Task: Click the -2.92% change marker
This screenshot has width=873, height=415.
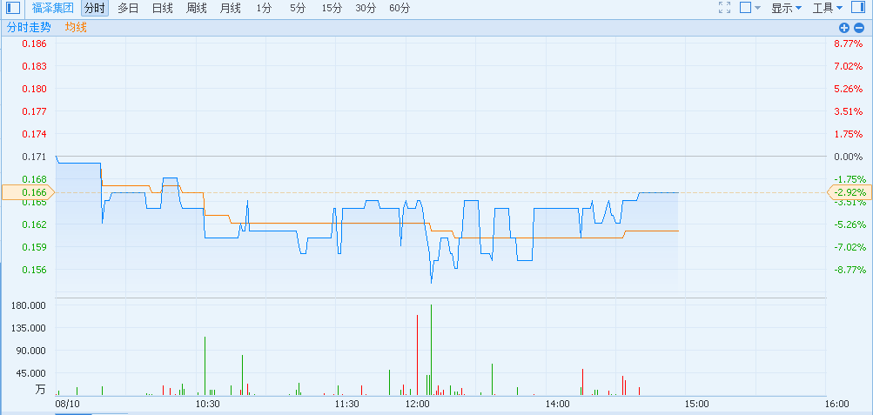Action: pyautogui.click(x=849, y=192)
